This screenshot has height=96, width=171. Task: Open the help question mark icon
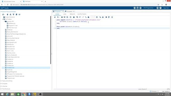coord(160,8)
